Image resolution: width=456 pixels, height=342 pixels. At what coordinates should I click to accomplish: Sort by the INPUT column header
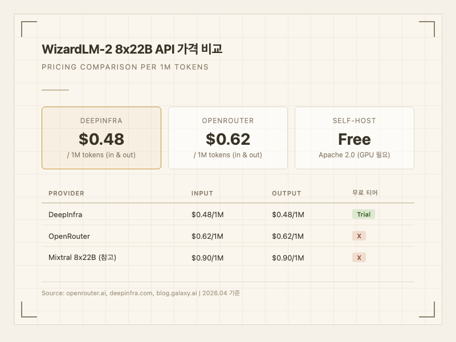click(x=202, y=193)
